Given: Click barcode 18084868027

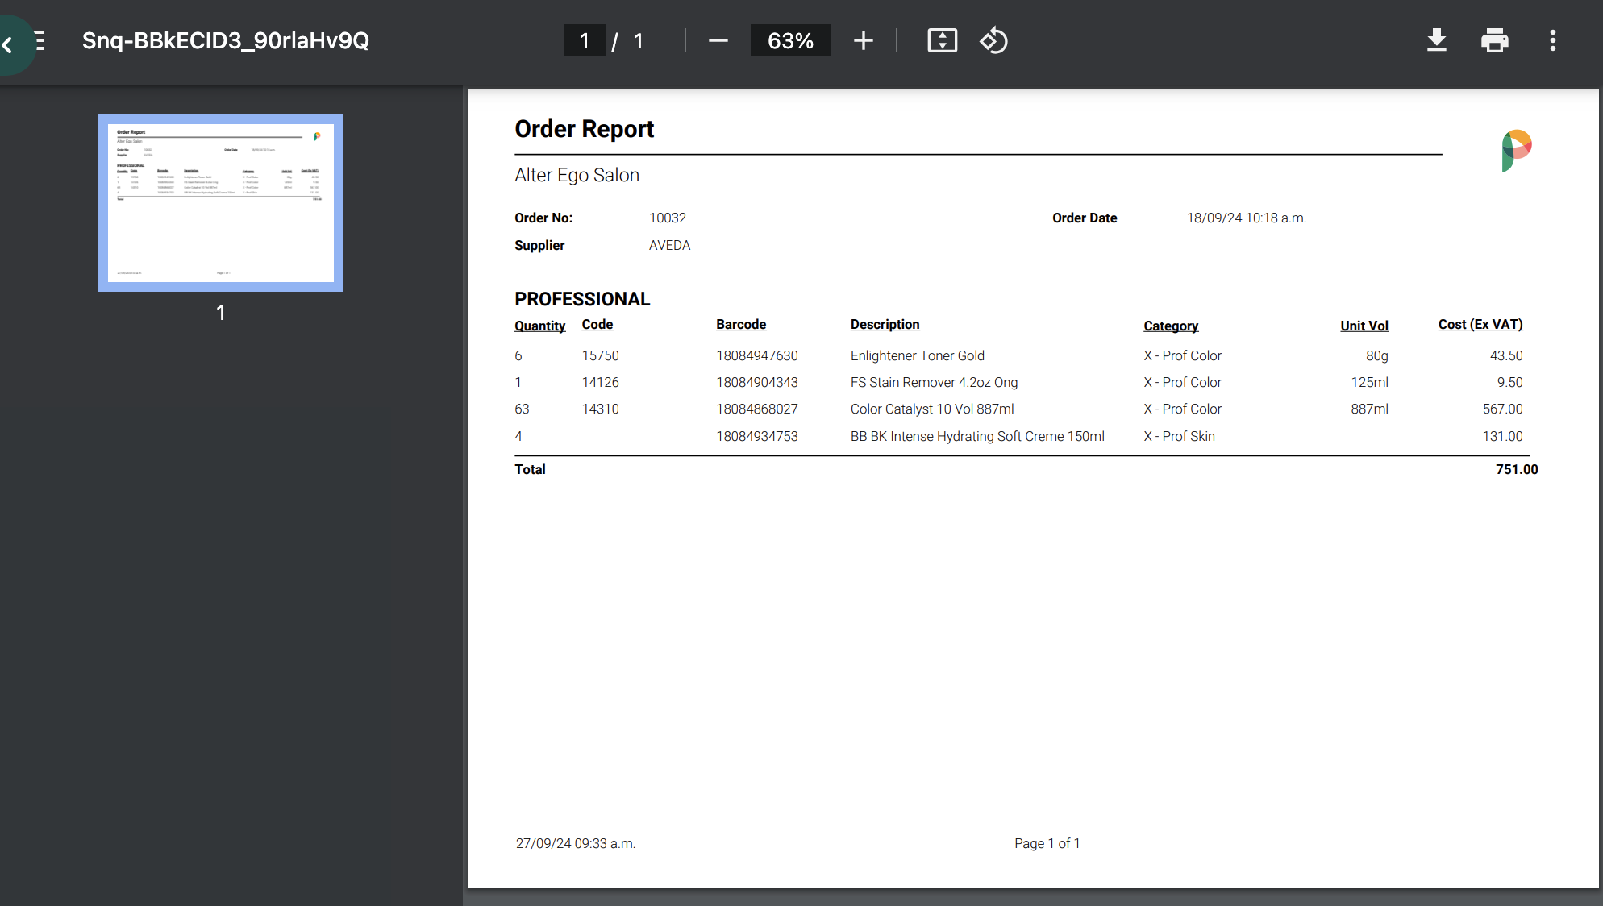Looking at the screenshot, I should tap(757, 409).
